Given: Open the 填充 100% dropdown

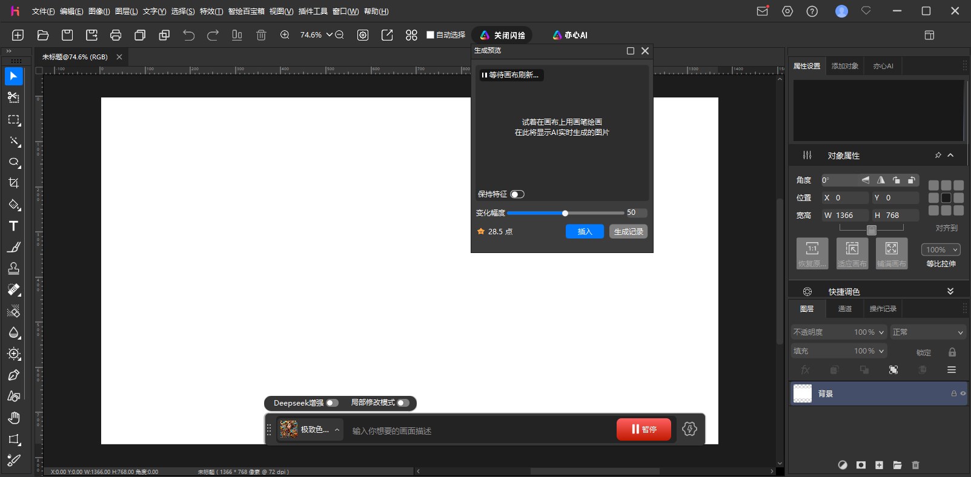Looking at the screenshot, I should 881,351.
